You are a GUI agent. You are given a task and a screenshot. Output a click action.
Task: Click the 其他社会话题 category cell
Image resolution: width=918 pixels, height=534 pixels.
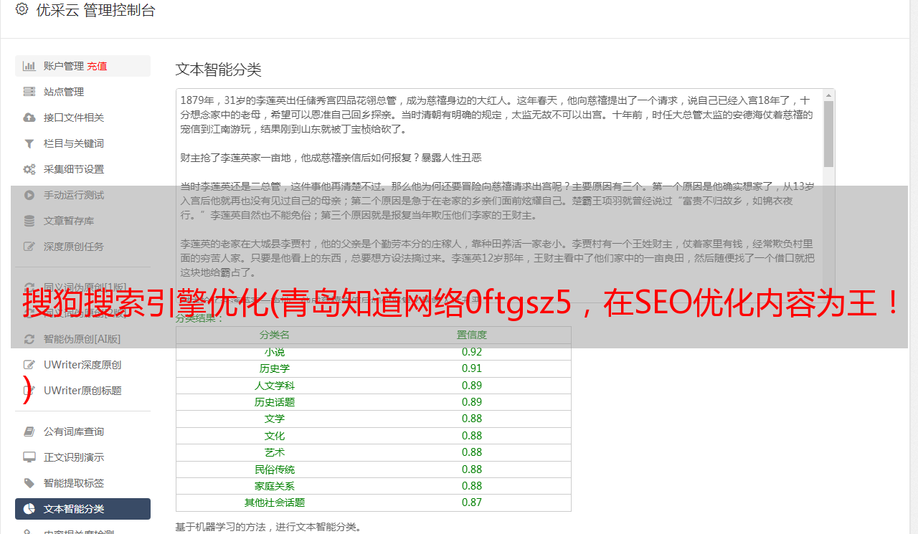point(275,502)
